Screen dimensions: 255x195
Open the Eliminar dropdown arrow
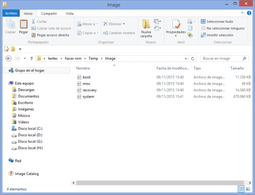click(x=124, y=24)
